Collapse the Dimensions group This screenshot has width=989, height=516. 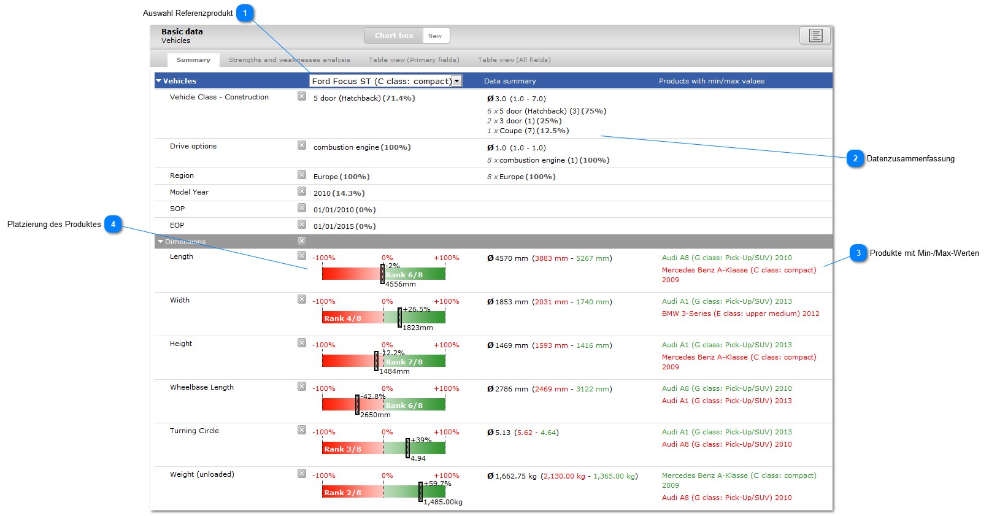[x=161, y=242]
